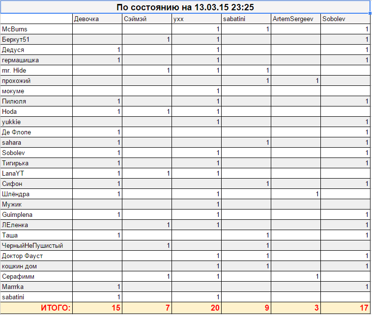Select the Серафимм row label
The height and width of the screenshot is (315, 372).
click(36, 276)
